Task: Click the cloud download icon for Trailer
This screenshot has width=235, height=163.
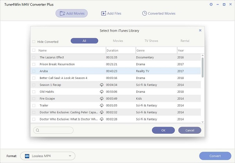Action: pyautogui.click(x=101, y=106)
